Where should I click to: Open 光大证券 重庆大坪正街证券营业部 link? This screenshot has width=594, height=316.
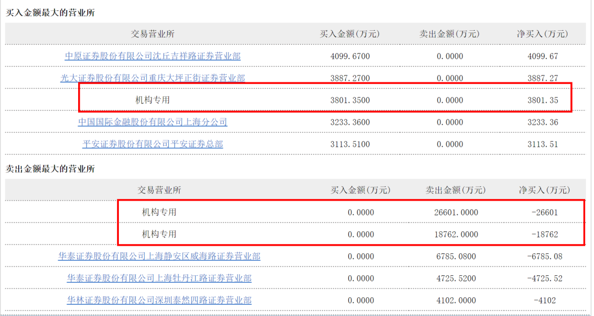152,78
